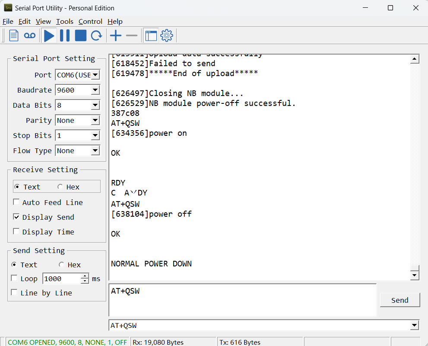The height and width of the screenshot is (346, 428).
Task: Enable Display Time checkbox
Action: click(16, 232)
